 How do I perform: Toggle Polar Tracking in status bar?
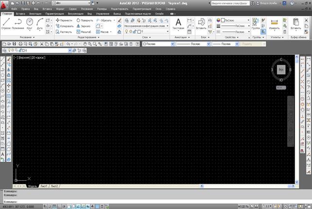coord(64,207)
